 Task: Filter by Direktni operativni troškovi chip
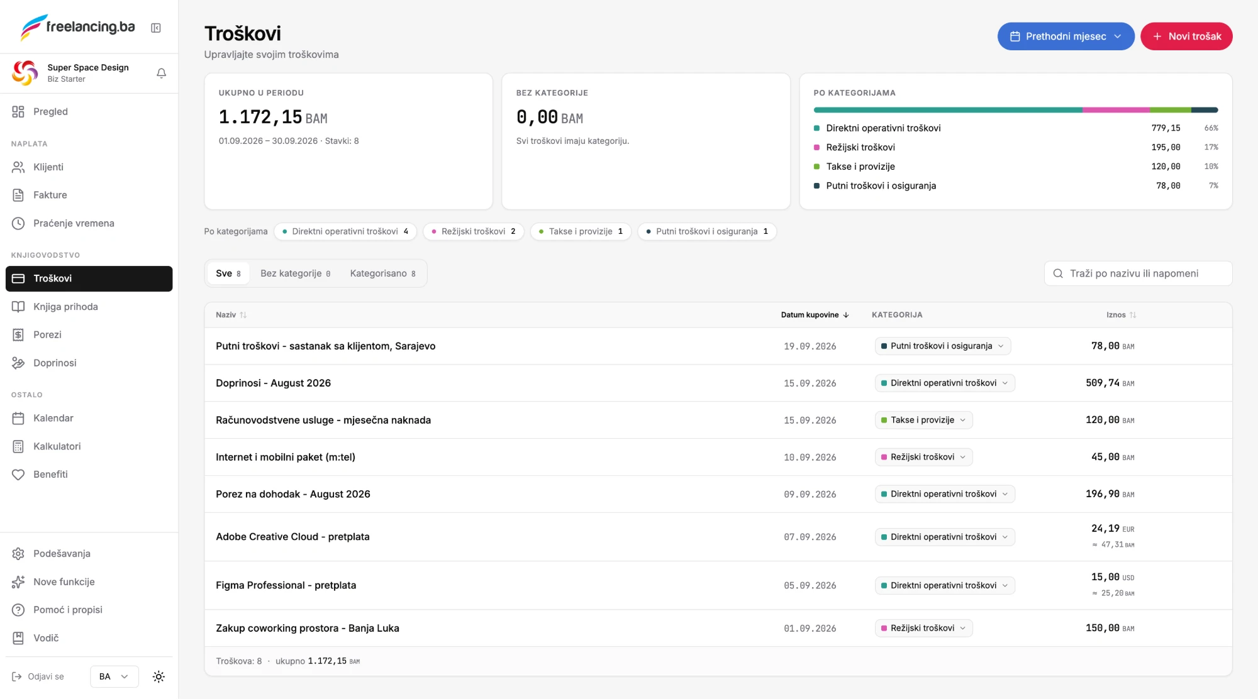tap(345, 231)
